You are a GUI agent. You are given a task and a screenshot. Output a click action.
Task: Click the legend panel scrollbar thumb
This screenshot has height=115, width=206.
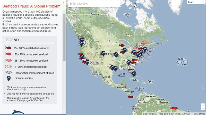(x=64, y=37)
